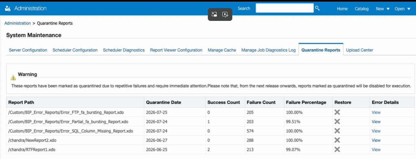Click the video sparkle overlay icon
Image resolution: width=416 pixels, height=159 pixels.
(225, 14)
